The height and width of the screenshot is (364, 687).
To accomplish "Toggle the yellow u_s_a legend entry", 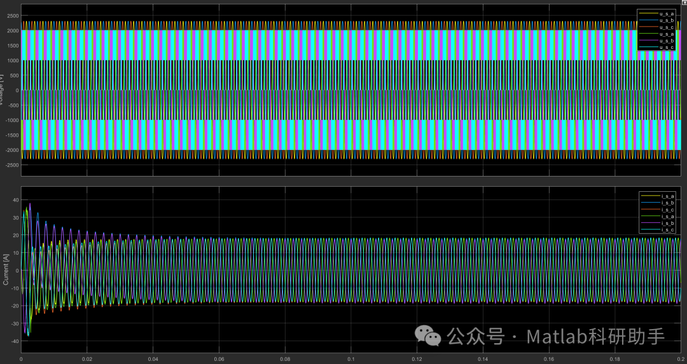I will 656,13.
